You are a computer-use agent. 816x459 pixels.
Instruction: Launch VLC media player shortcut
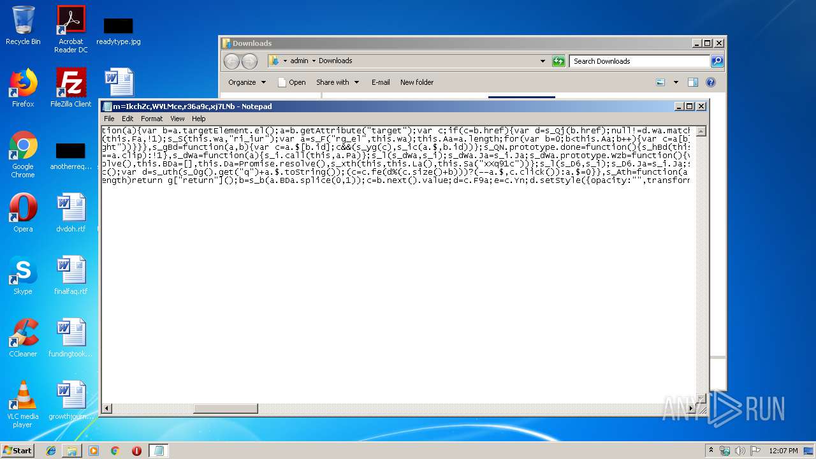click(x=23, y=404)
